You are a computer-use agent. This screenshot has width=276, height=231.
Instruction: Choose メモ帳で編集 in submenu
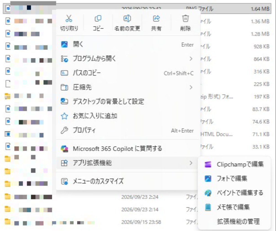coord(234,207)
